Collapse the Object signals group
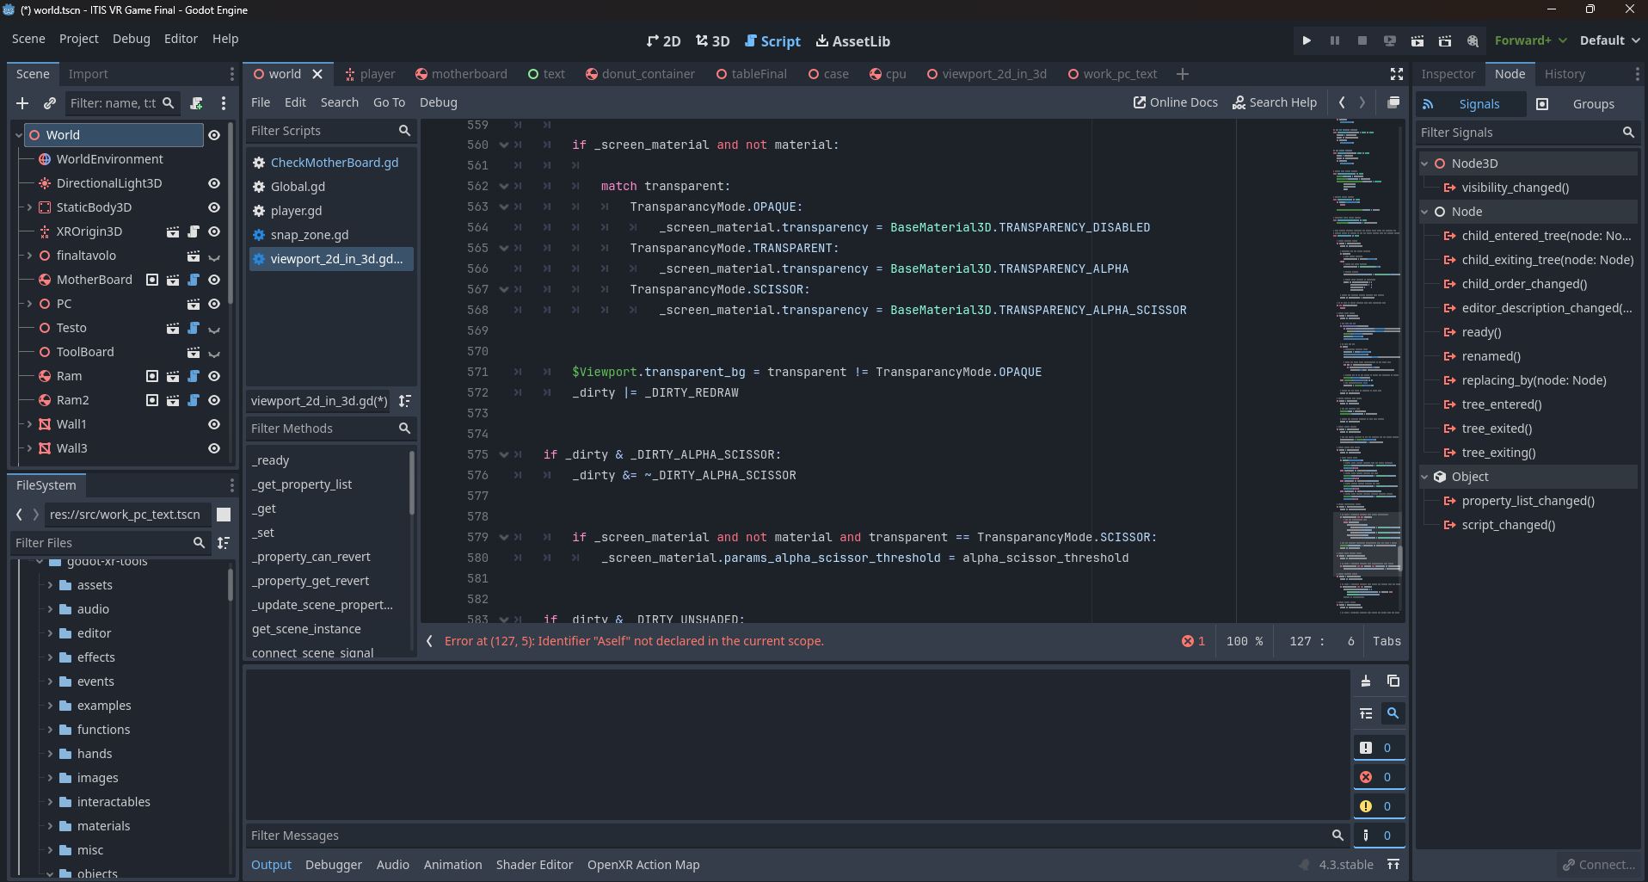 click(1424, 477)
